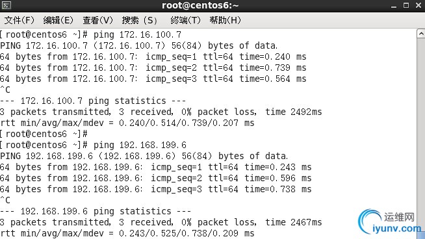Open the 编辑(E) menu

point(58,20)
